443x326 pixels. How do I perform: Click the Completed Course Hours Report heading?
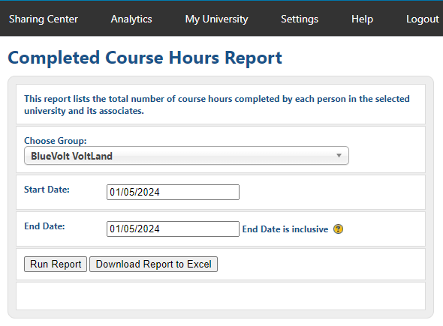145,58
